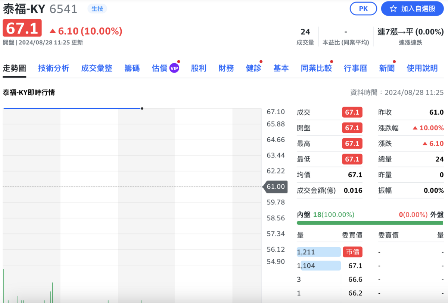Click the 委買價 column header
This screenshot has width=448, height=303.
pos(352,235)
